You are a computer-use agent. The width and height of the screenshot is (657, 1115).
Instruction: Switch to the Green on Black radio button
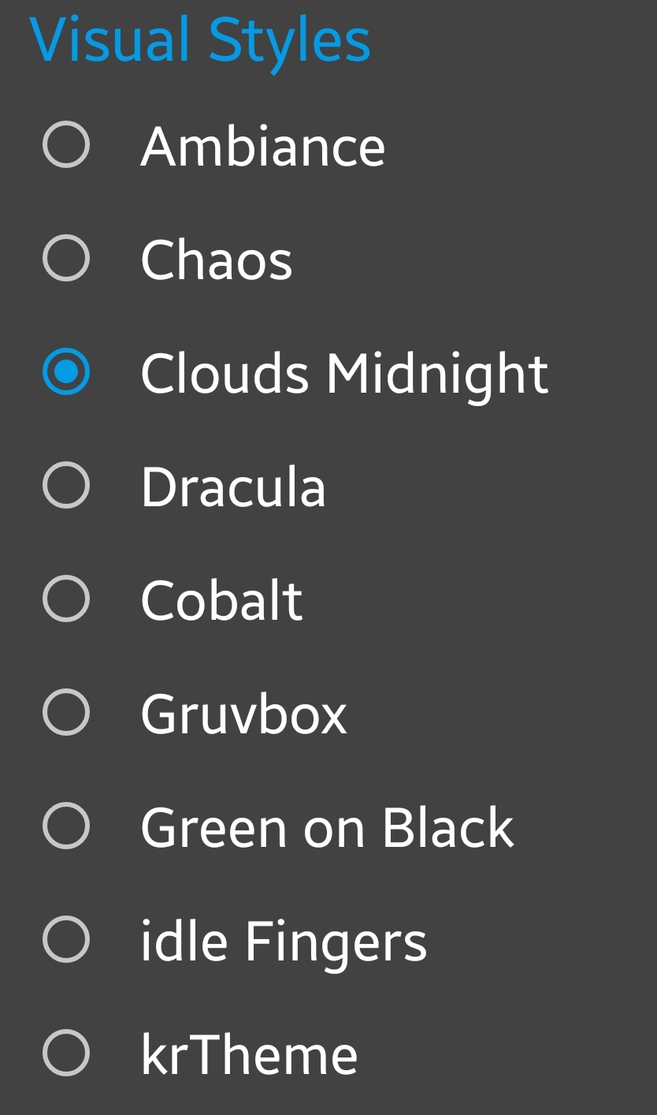(66, 826)
